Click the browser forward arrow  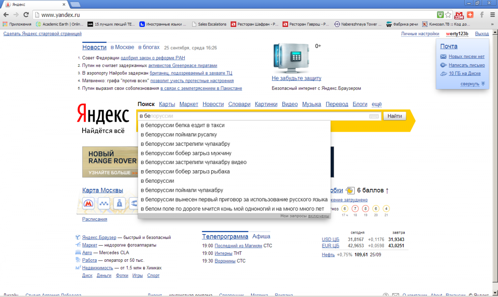tap(16, 14)
